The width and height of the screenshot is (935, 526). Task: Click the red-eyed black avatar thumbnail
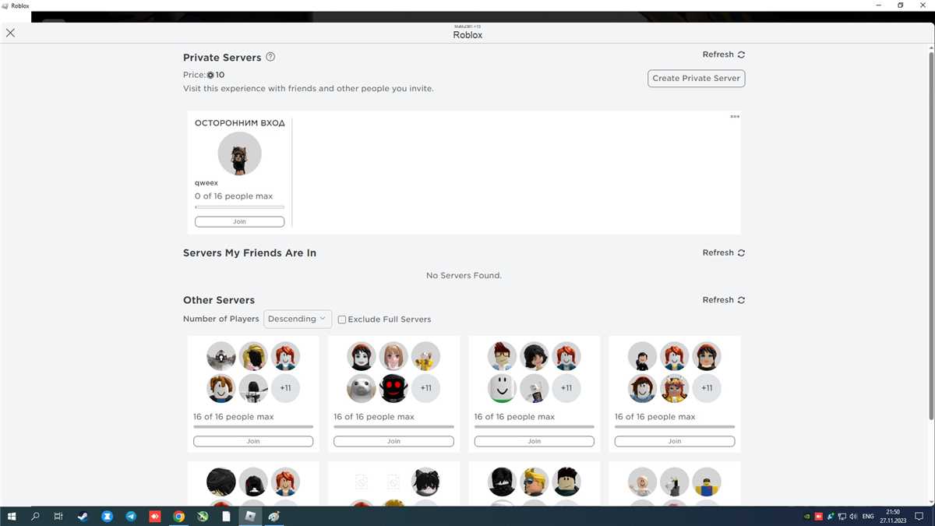click(x=393, y=388)
